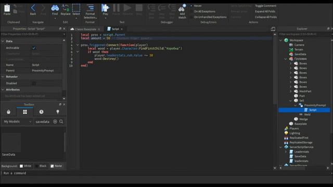Select the Workspace SaveData item
Viewport: 333px width, 187px height.
(x=300, y=54)
